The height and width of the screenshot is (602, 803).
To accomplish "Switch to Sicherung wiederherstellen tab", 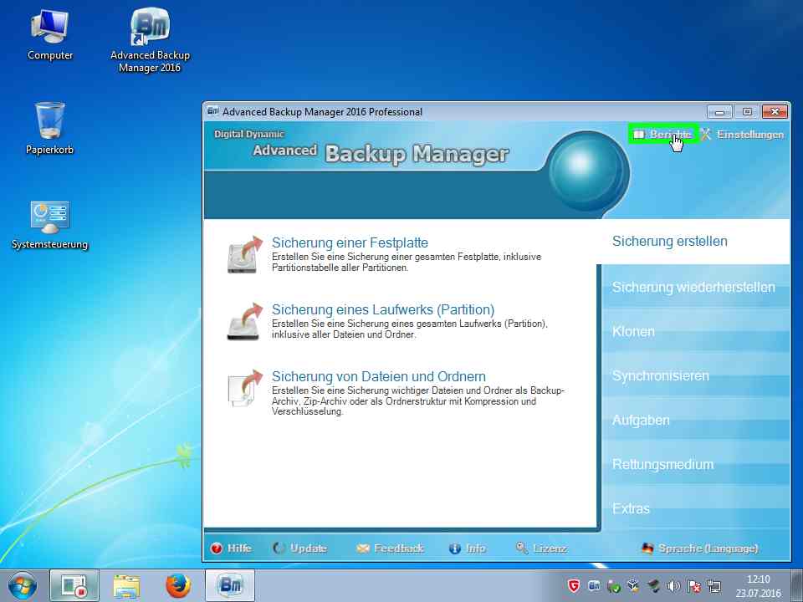I will pos(695,287).
